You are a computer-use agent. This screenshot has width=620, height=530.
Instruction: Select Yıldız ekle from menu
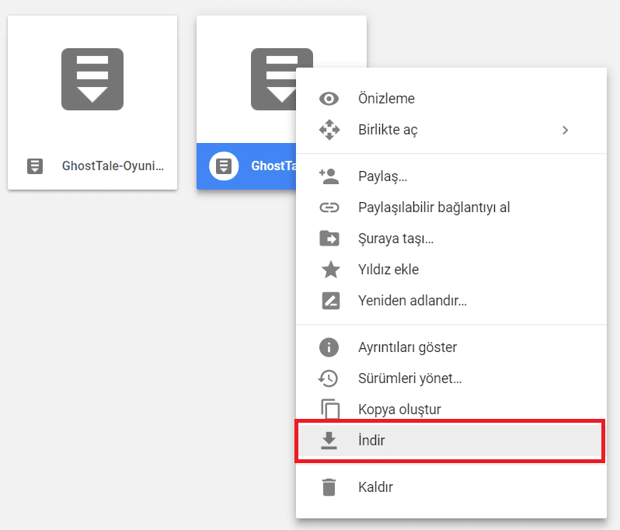point(451,270)
